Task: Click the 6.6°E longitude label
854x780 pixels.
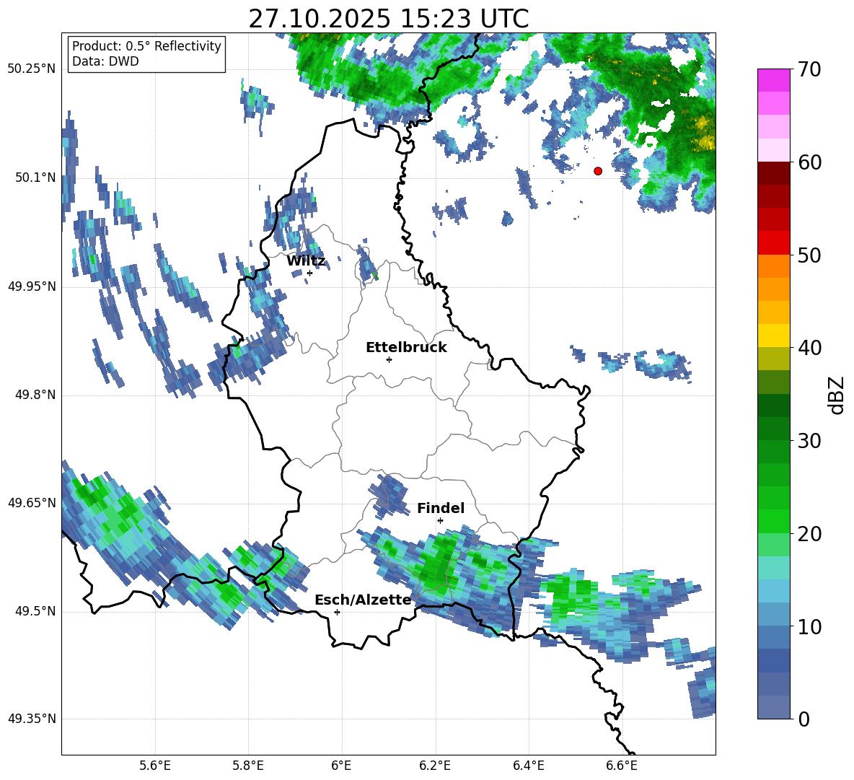Action: 622,766
